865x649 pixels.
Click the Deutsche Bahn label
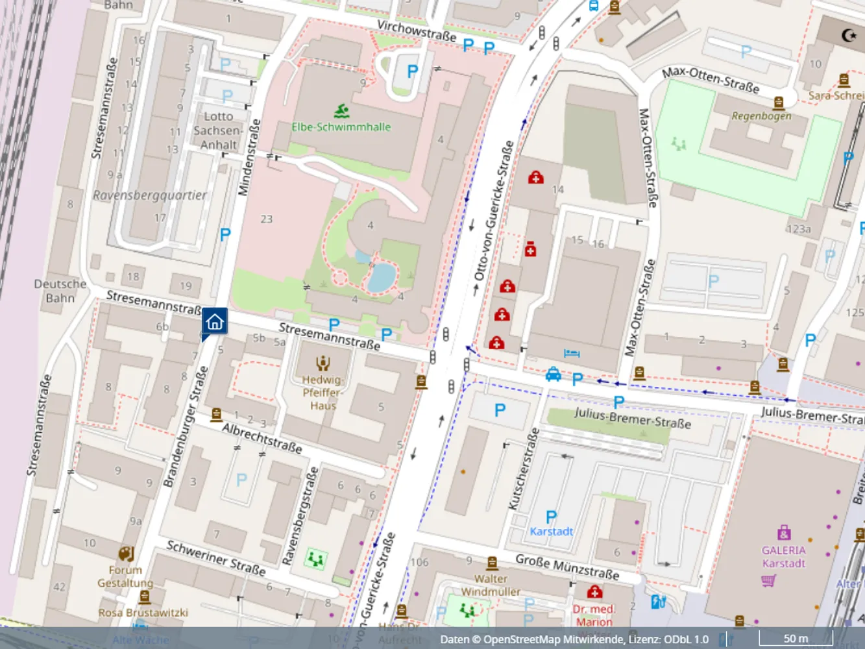click(x=60, y=291)
